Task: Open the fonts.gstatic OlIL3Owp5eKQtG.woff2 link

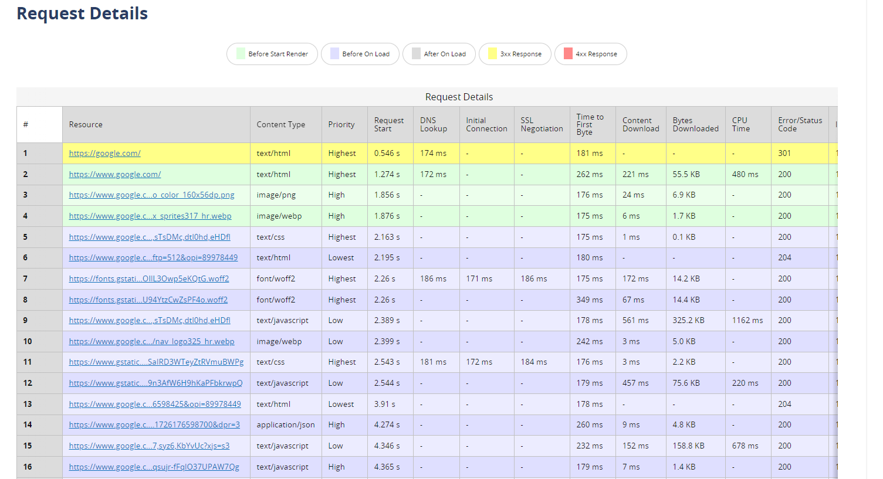Action: coord(150,278)
